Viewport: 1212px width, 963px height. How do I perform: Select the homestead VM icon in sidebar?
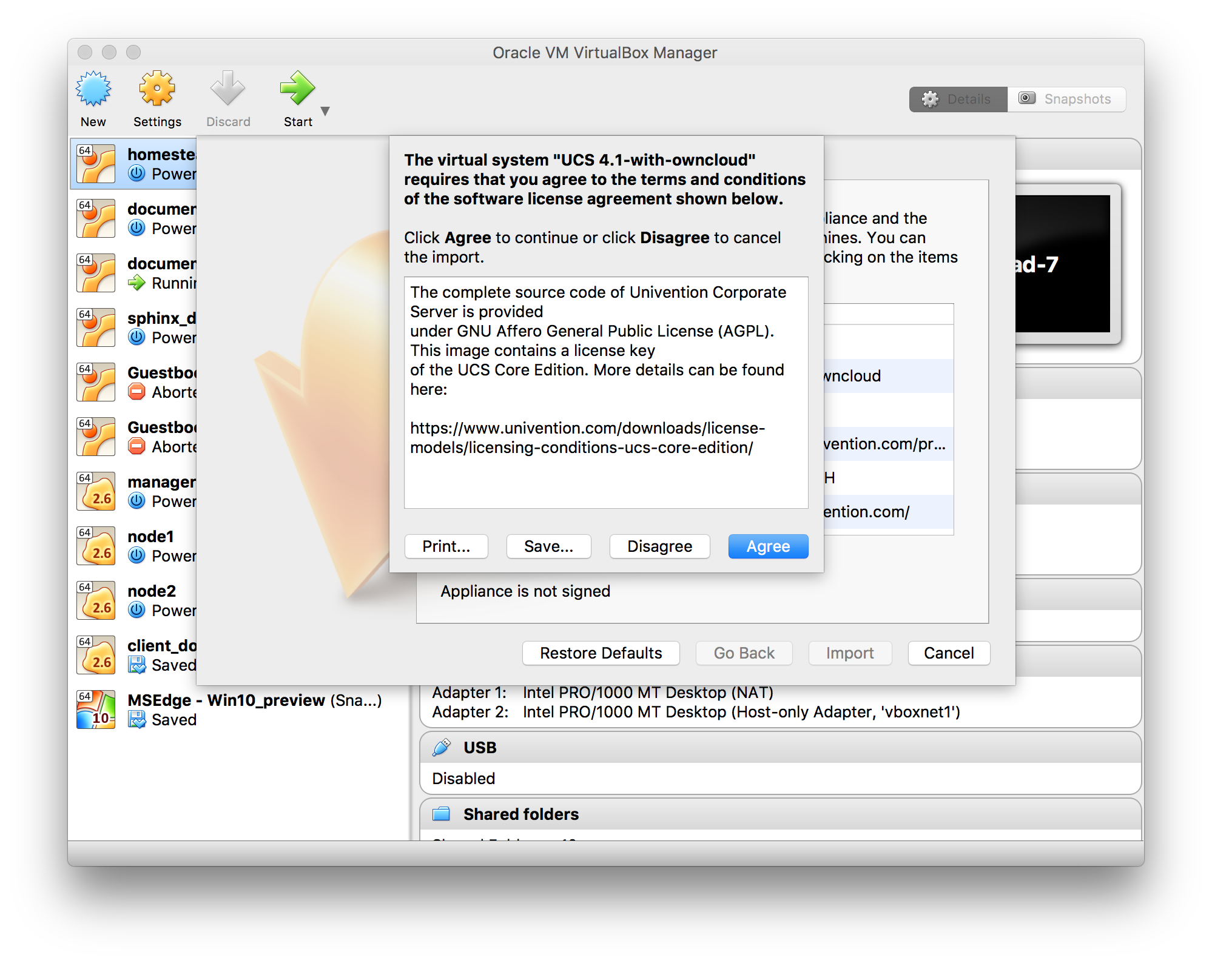95,163
